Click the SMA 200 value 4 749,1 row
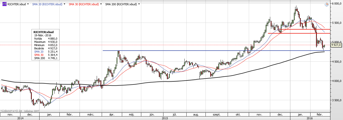 pyautogui.click(x=46, y=58)
